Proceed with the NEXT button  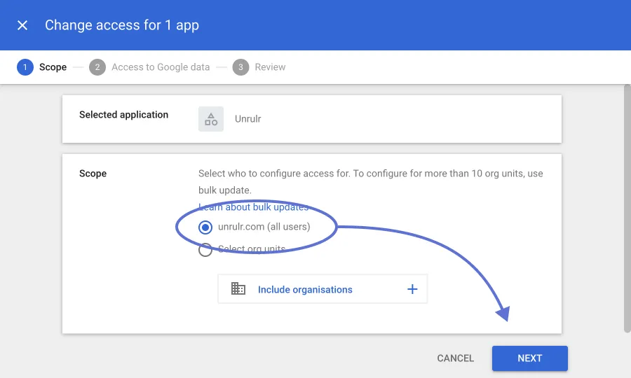click(529, 358)
